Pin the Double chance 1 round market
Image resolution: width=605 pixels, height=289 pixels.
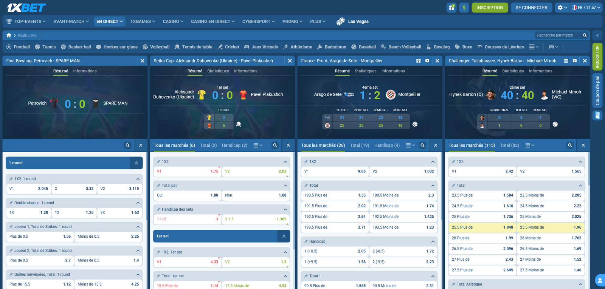(x=11, y=203)
